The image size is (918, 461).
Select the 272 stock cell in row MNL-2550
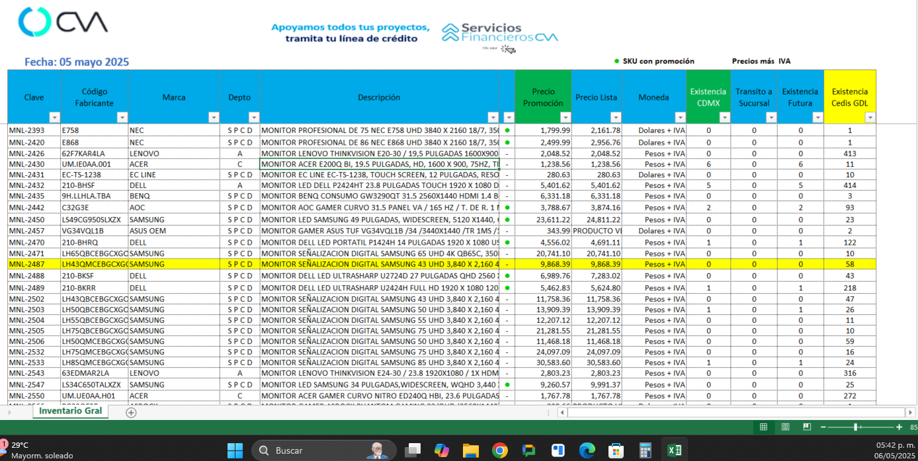(x=850, y=396)
